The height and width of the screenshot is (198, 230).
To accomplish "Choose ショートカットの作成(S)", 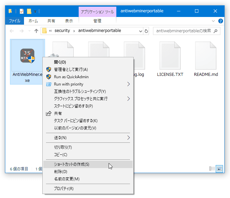I will (x=88, y=164).
